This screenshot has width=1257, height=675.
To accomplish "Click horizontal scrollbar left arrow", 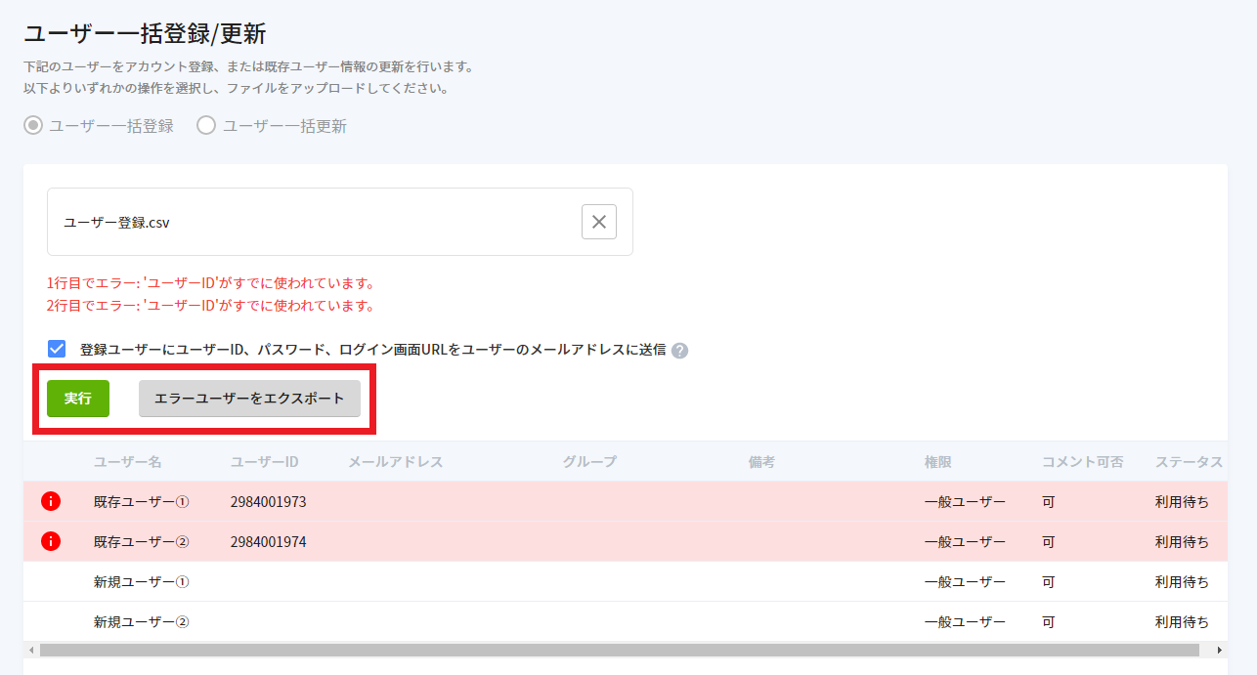I will pos(31,650).
